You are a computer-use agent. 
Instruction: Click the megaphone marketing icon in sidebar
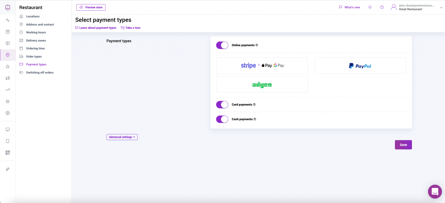tap(8, 78)
